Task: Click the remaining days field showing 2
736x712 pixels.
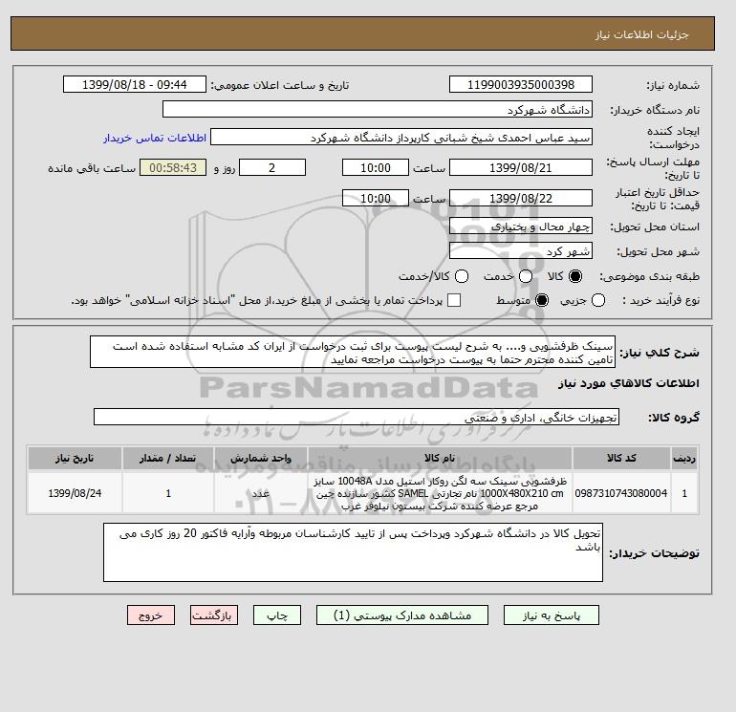Action: coord(272,167)
